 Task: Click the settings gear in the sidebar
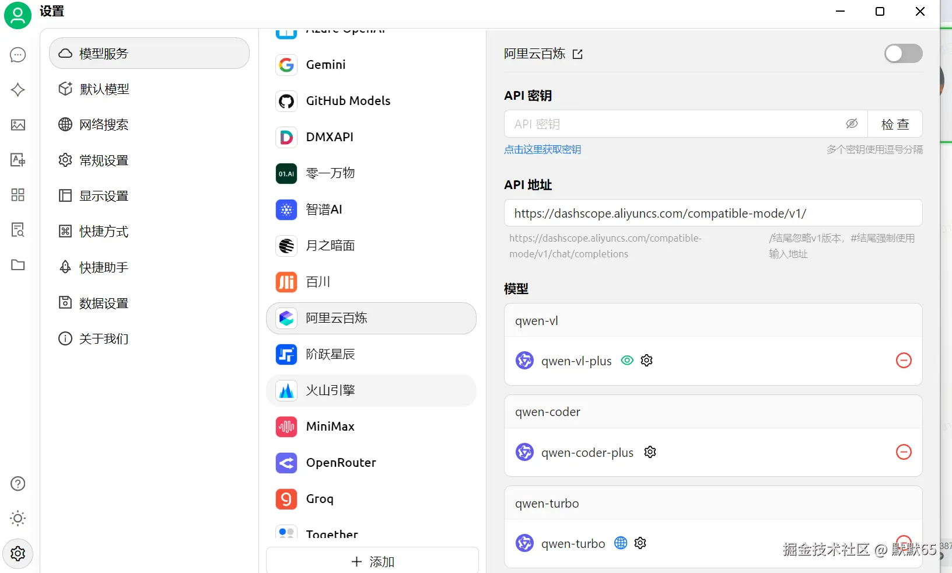coord(18,553)
